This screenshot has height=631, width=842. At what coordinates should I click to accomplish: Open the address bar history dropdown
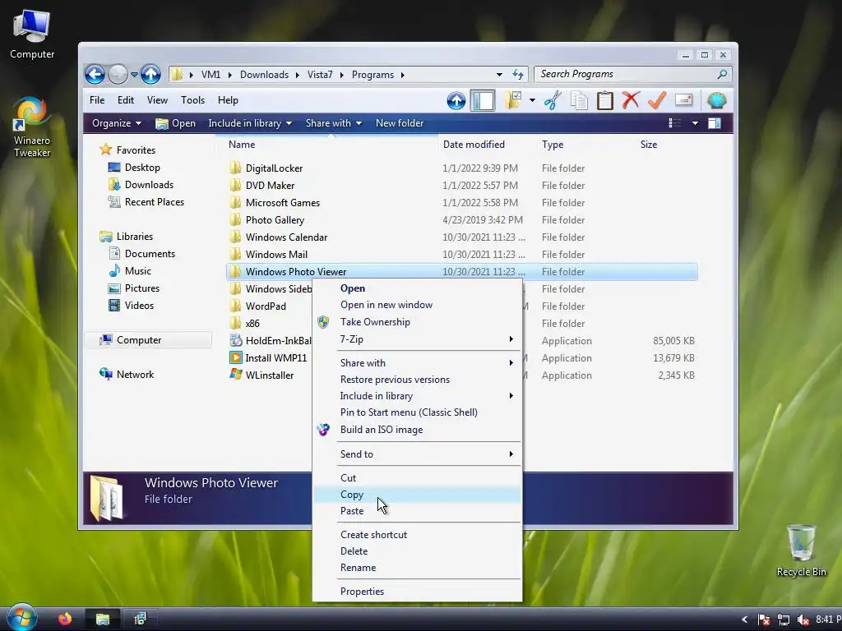point(499,75)
